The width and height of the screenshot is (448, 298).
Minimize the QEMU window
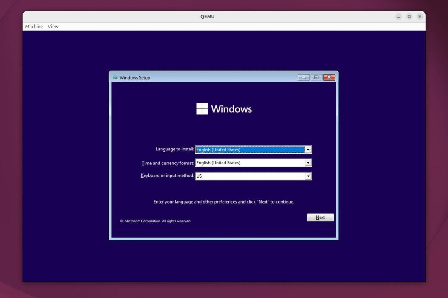[398, 17]
